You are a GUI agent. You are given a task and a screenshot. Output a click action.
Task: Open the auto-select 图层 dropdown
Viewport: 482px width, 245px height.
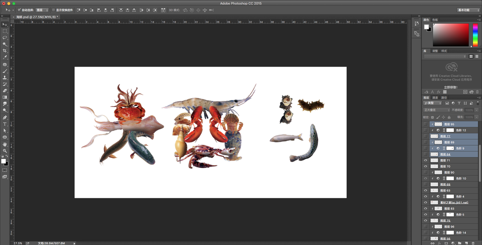coord(42,10)
